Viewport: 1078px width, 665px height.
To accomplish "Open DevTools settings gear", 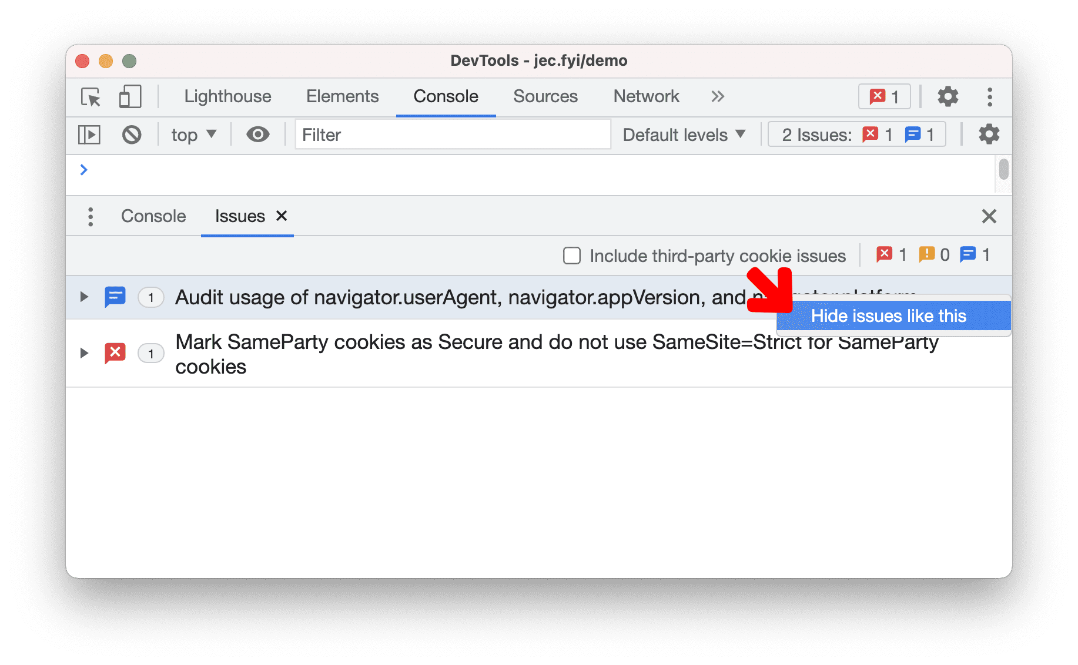I will 948,97.
